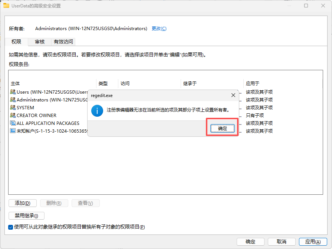Click the blue info icon in regedit.exe dialog

pyautogui.click(x=97, y=110)
